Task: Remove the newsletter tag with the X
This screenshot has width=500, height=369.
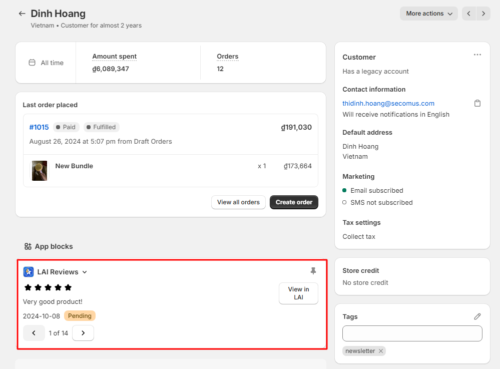Action: tap(381, 351)
